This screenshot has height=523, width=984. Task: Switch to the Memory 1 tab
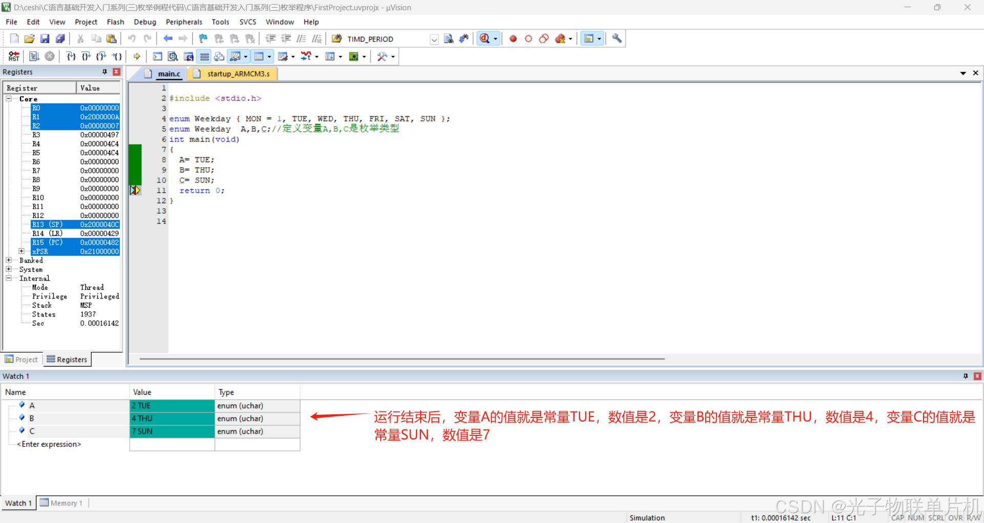click(x=61, y=503)
